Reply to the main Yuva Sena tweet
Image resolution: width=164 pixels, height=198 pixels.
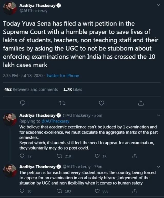coord(23,103)
